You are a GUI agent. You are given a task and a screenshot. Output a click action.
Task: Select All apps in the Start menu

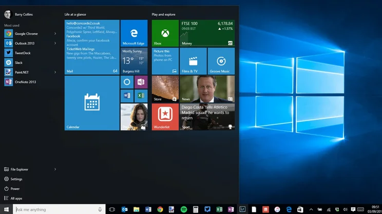(16, 198)
